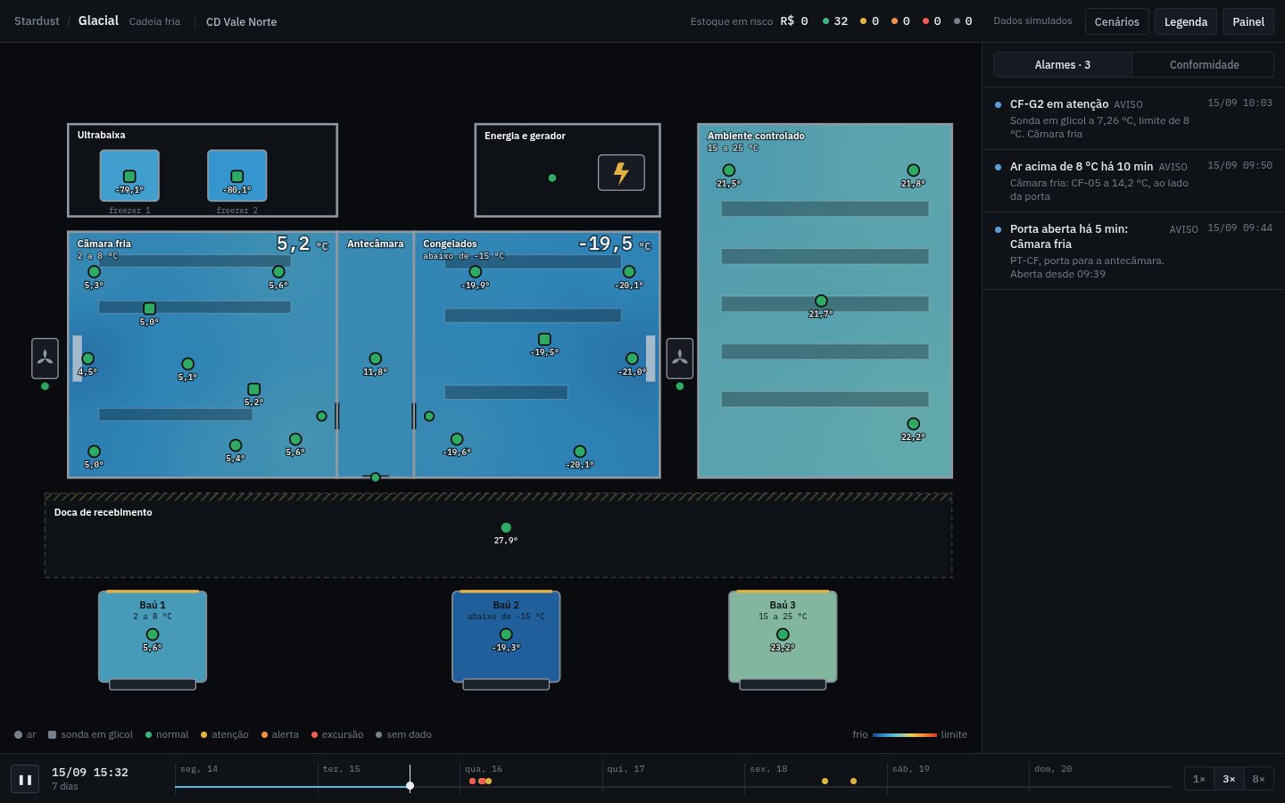The height and width of the screenshot is (803, 1285).
Task: Select Congelados sensor reading -21,0°
Action: coord(632,359)
